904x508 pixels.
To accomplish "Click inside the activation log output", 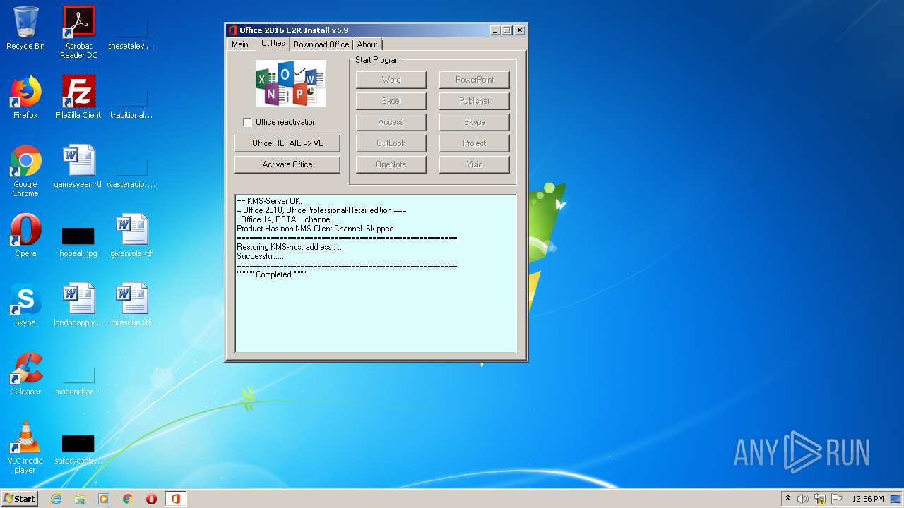I will coord(376,274).
